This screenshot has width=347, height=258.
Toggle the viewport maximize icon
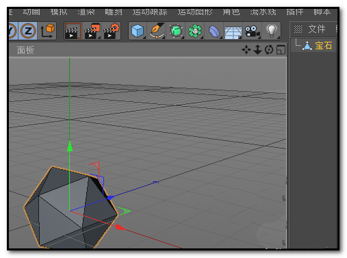coord(281,50)
